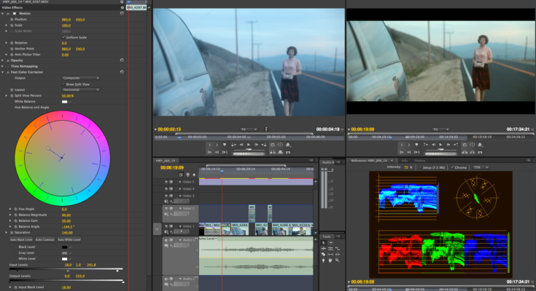536x291 pixels.
Task: Uncheck the Chroma checkbox in Reference monitor
Action: (452, 167)
